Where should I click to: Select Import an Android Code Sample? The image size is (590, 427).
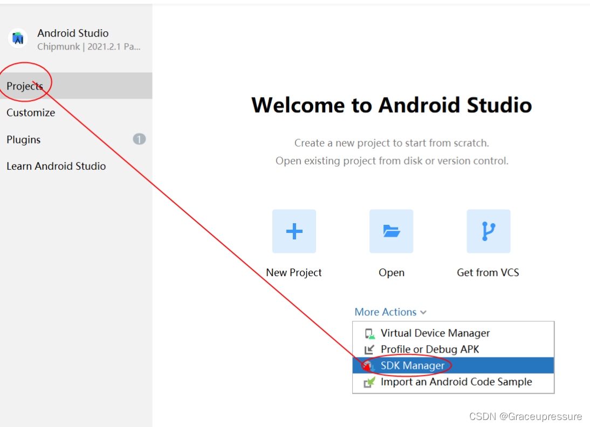[453, 382]
